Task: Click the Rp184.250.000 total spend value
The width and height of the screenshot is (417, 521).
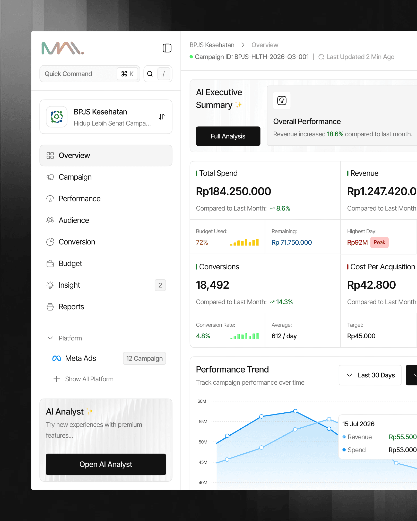Action: [233, 191]
